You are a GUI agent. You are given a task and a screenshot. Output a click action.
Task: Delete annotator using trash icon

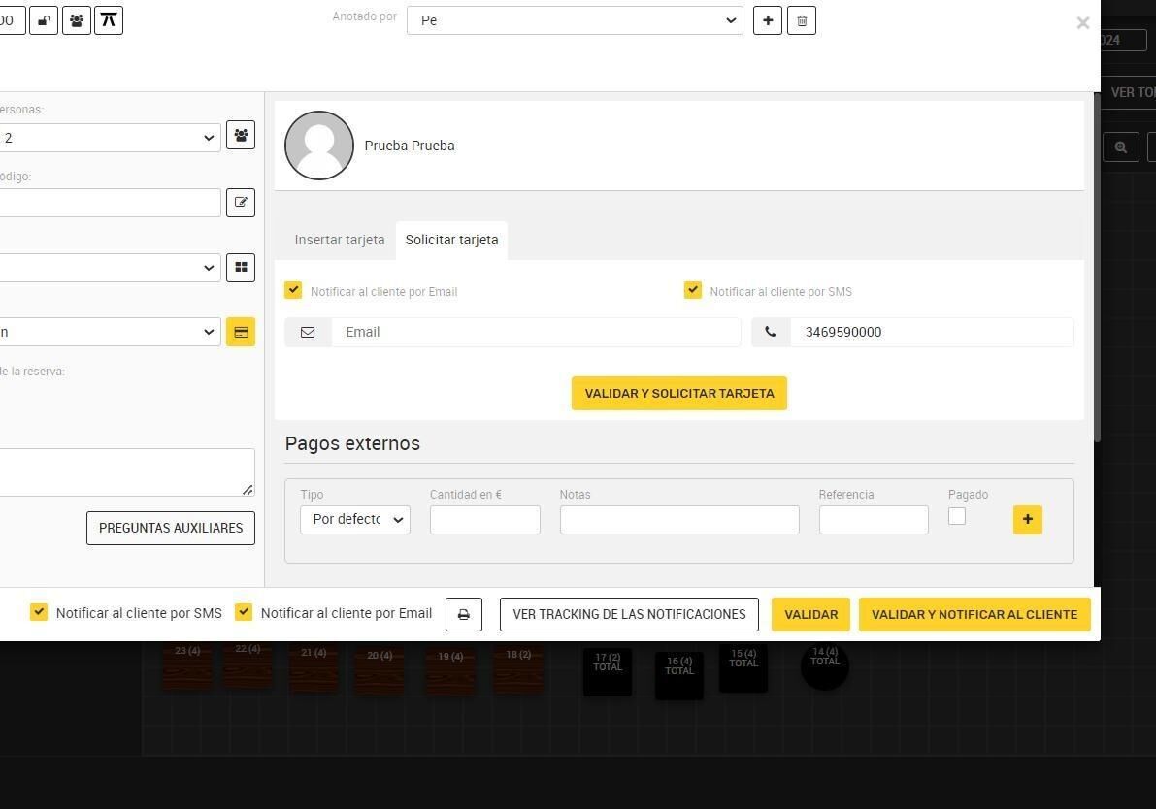coord(802,20)
